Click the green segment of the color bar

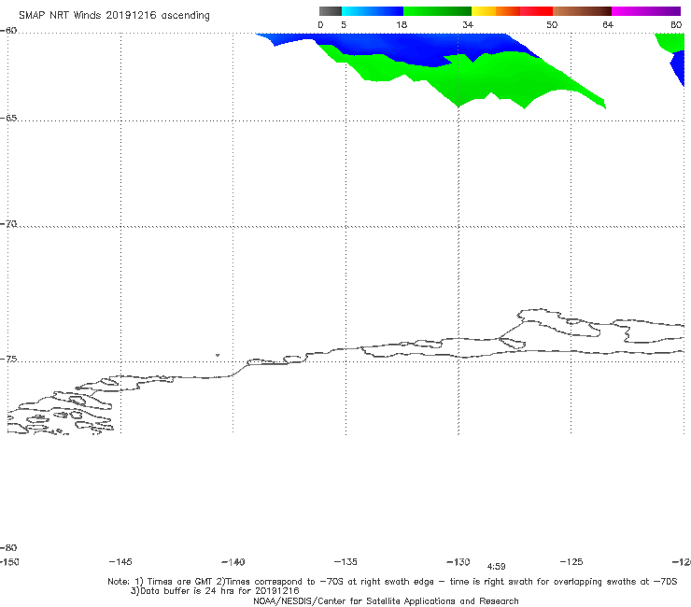pos(437,11)
